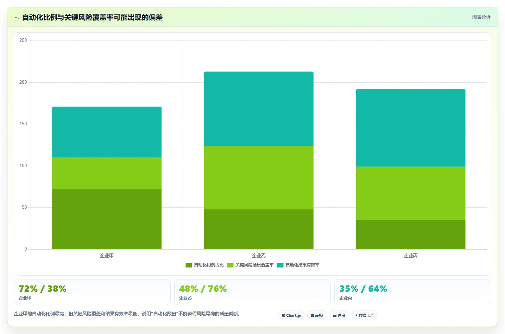Click the 50 y-axis value
The width and height of the screenshot is (505, 334).
coord(24,207)
